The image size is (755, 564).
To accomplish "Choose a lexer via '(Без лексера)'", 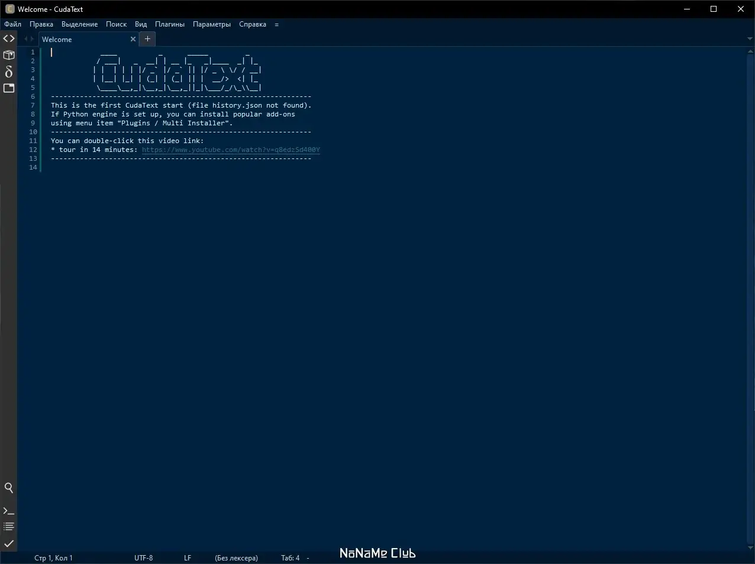I will click(x=236, y=558).
